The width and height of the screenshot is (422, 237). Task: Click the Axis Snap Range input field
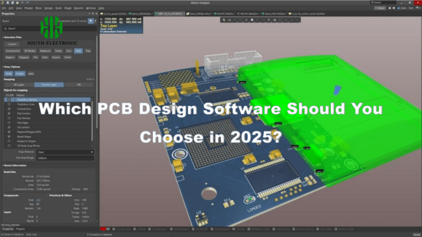point(65,158)
